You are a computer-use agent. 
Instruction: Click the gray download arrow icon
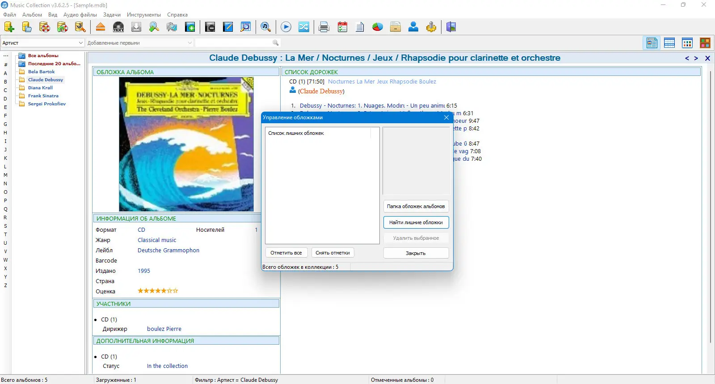pyautogui.click(x=136, y=27)
